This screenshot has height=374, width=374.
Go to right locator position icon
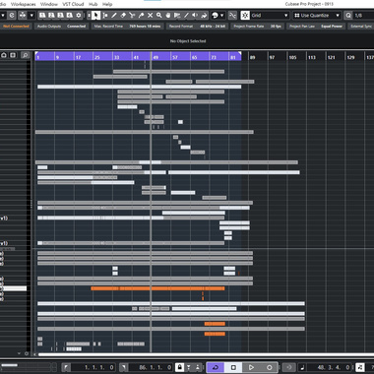pos(123,367)
